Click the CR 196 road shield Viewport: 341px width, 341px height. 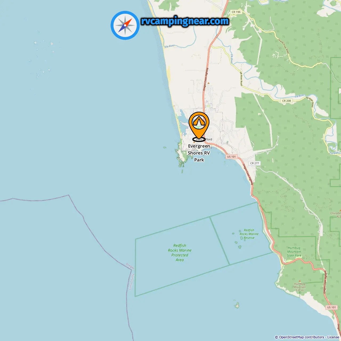click(236, 12)
